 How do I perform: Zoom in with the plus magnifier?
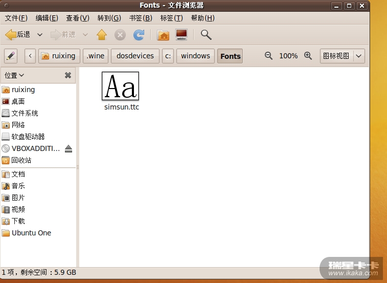(x=308, y=56)
